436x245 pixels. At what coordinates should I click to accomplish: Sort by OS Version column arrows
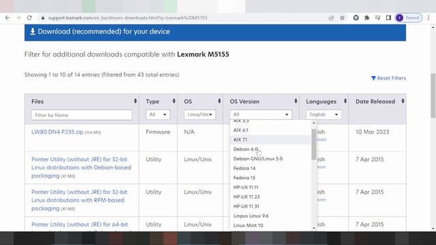point(296,101)
